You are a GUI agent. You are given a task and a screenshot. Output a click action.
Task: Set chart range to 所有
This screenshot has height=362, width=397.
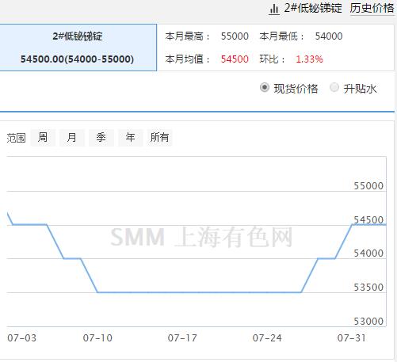coord(159,138)
